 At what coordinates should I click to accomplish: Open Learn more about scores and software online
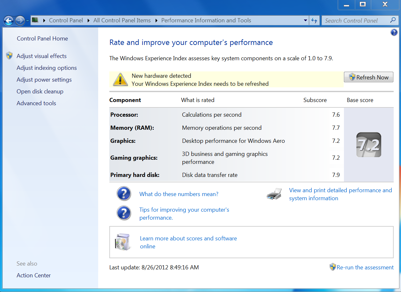click(188, 242)
